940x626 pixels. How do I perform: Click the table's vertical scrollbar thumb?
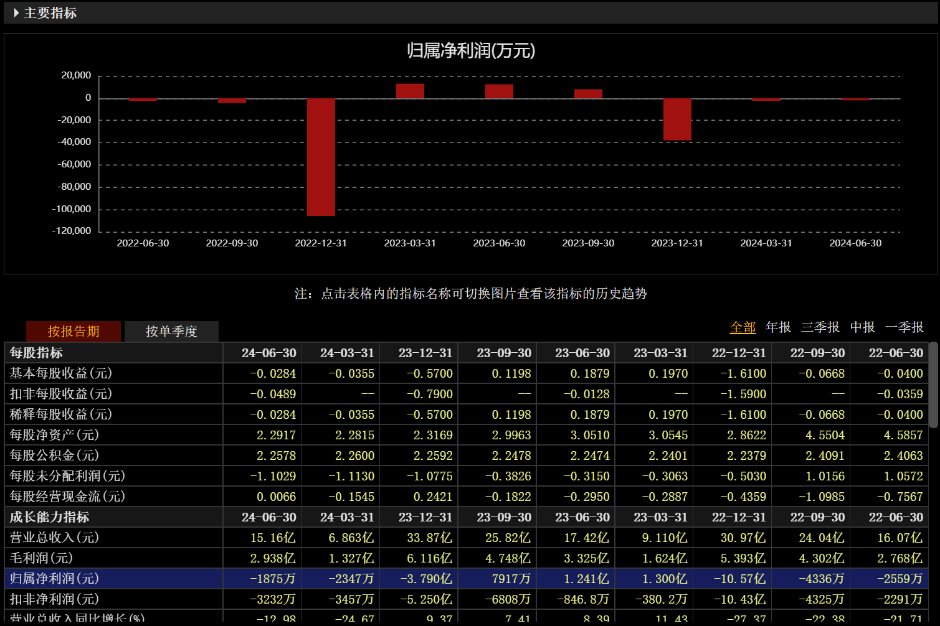(x=933, y=385)
